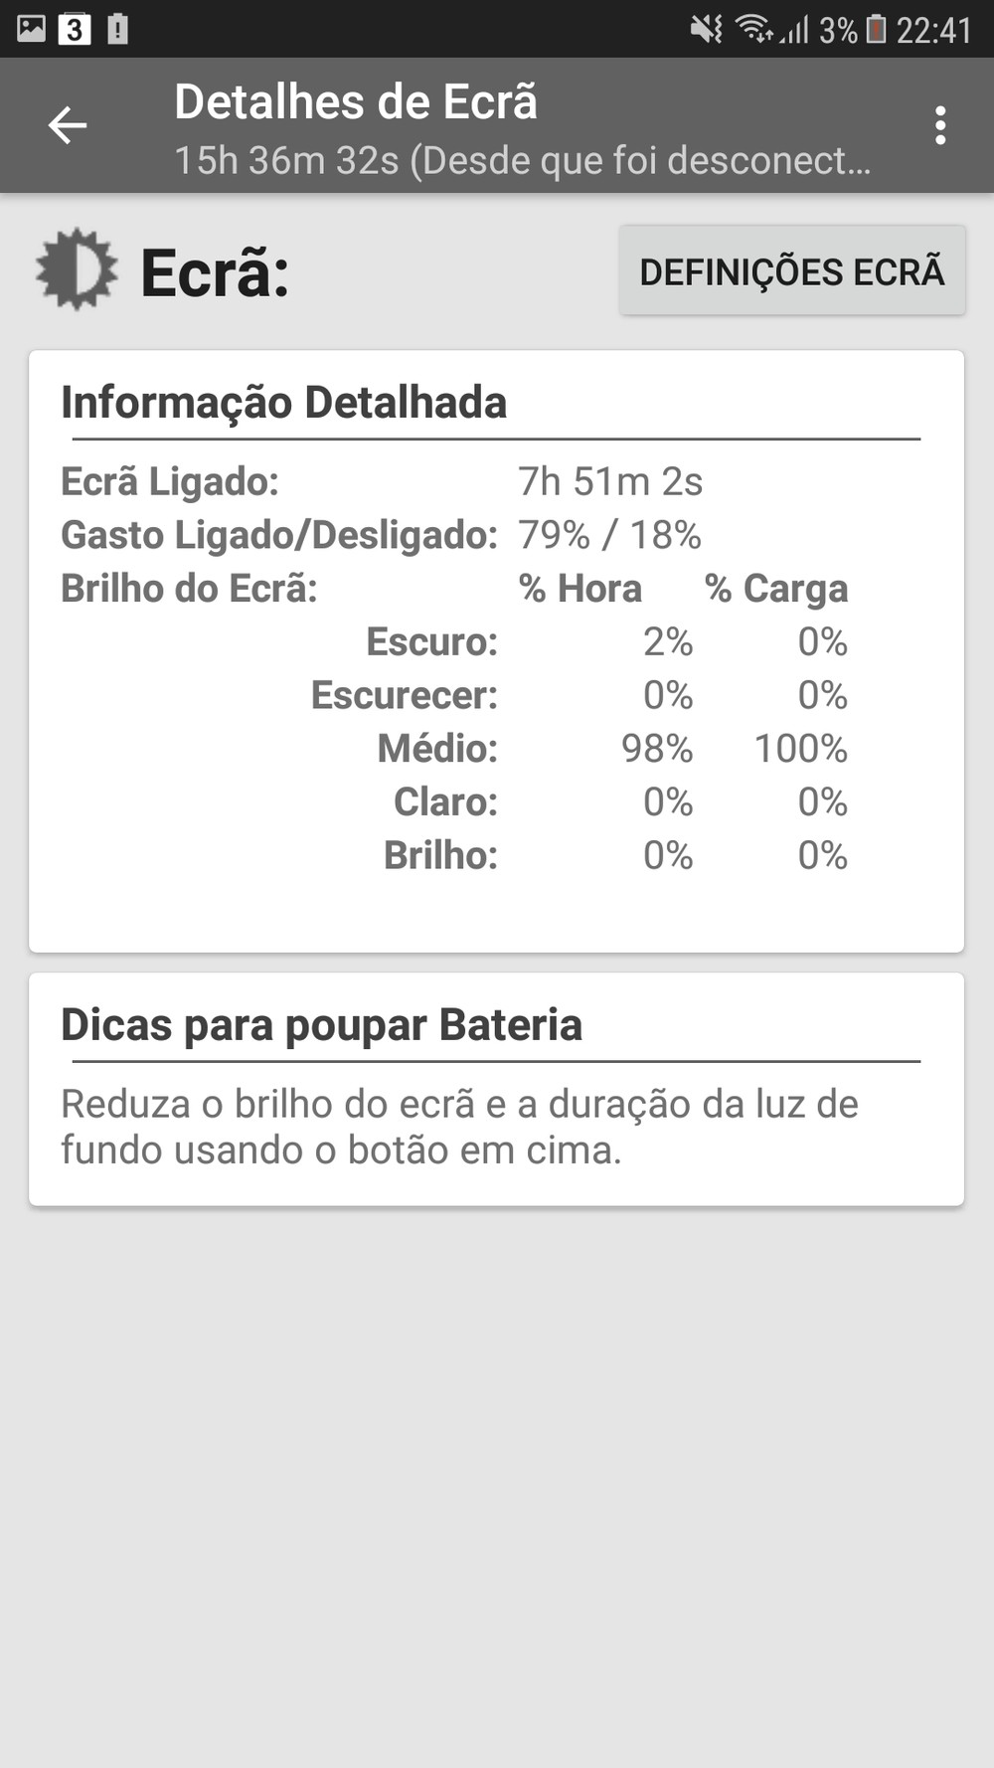Open DEFINIÇÕES ECRÃ screen settings
The width and height of the screenshot is (994, 1768).
(791, 271)
